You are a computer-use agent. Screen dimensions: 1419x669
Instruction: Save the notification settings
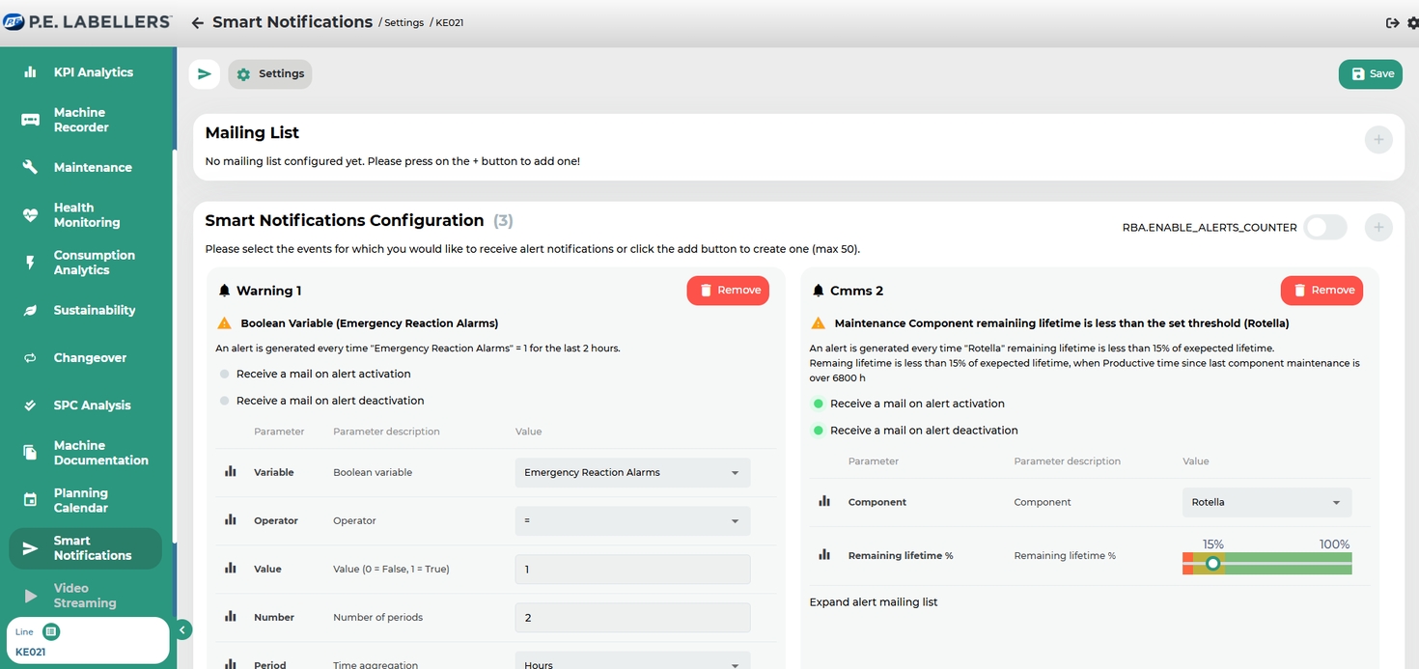coord(1370,74)
